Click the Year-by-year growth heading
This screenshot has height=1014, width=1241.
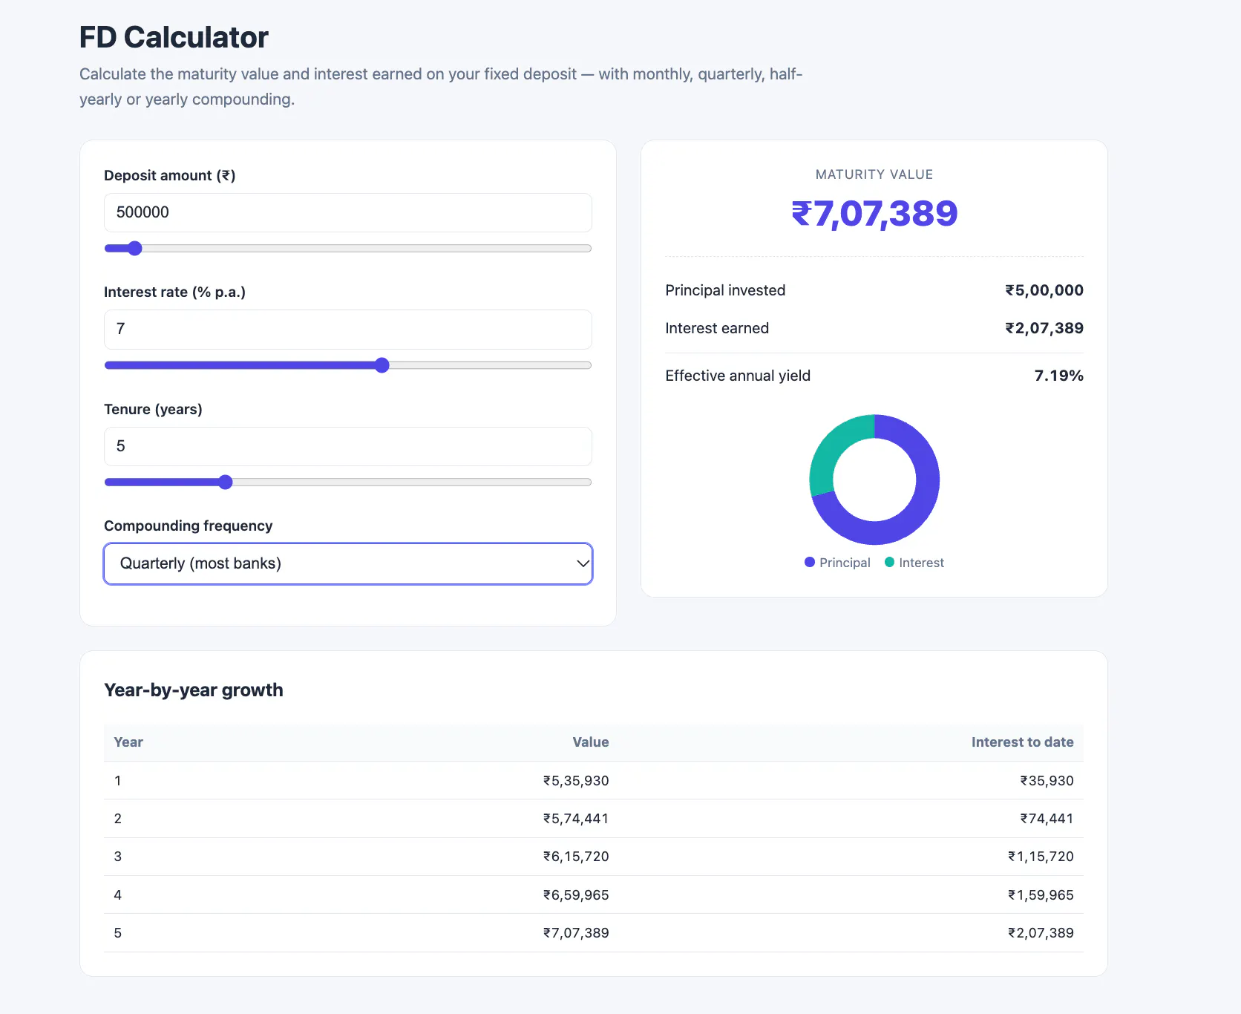pyautogui.click(x=194, y=690)
